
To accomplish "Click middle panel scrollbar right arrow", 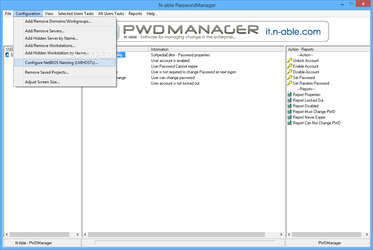I will pos(281,235).
